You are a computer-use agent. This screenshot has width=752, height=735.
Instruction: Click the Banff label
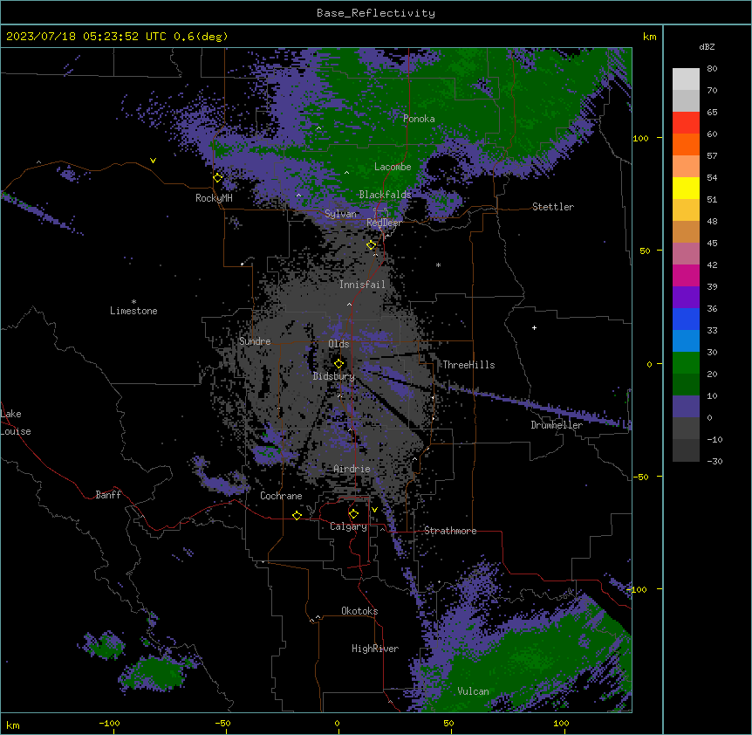pyautogui.click(x=108, y=495)
